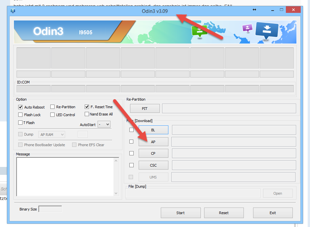This screenshot has height=227, width=310.
Task: Click the BL file button
Action: point(154,130)
